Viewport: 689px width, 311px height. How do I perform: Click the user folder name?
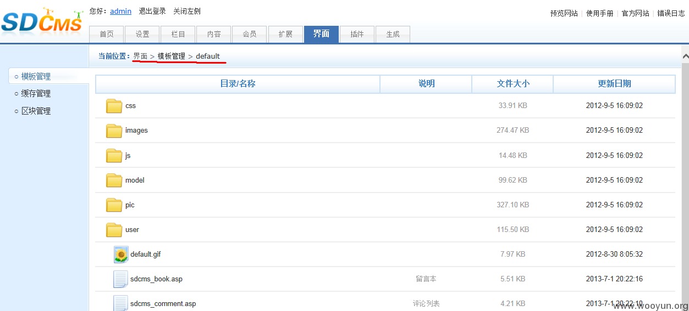tap(132, 230)
